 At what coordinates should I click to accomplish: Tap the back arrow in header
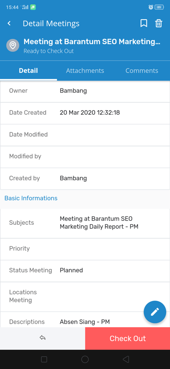coord(9,23)
